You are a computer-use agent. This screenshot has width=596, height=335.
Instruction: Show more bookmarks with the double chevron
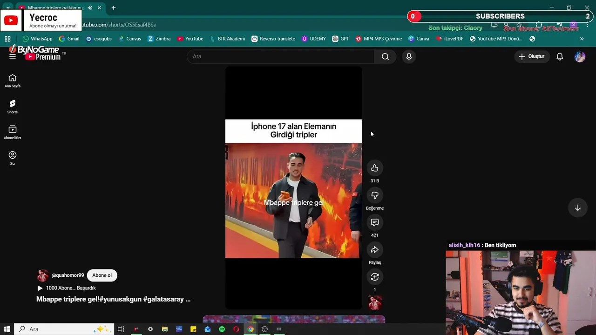pyautogui.click(x=582, y=39)
